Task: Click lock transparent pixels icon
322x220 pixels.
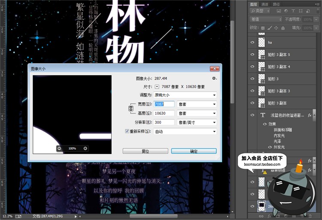Action: pyautogui.click(x=263, y=28)
